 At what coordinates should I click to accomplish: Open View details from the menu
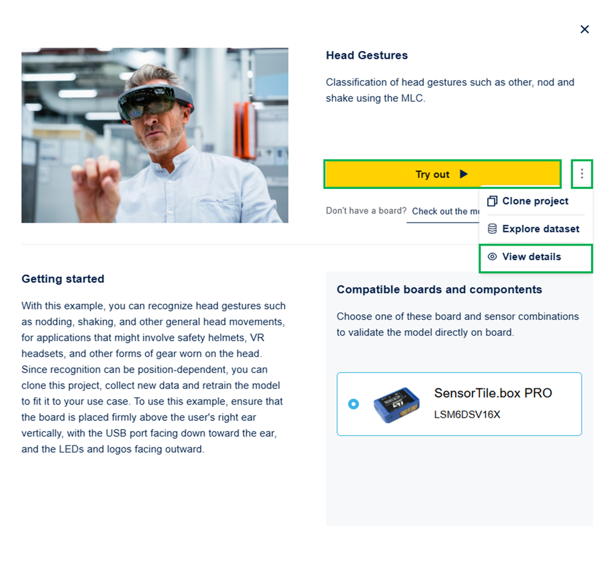click(x=531, y=257)
